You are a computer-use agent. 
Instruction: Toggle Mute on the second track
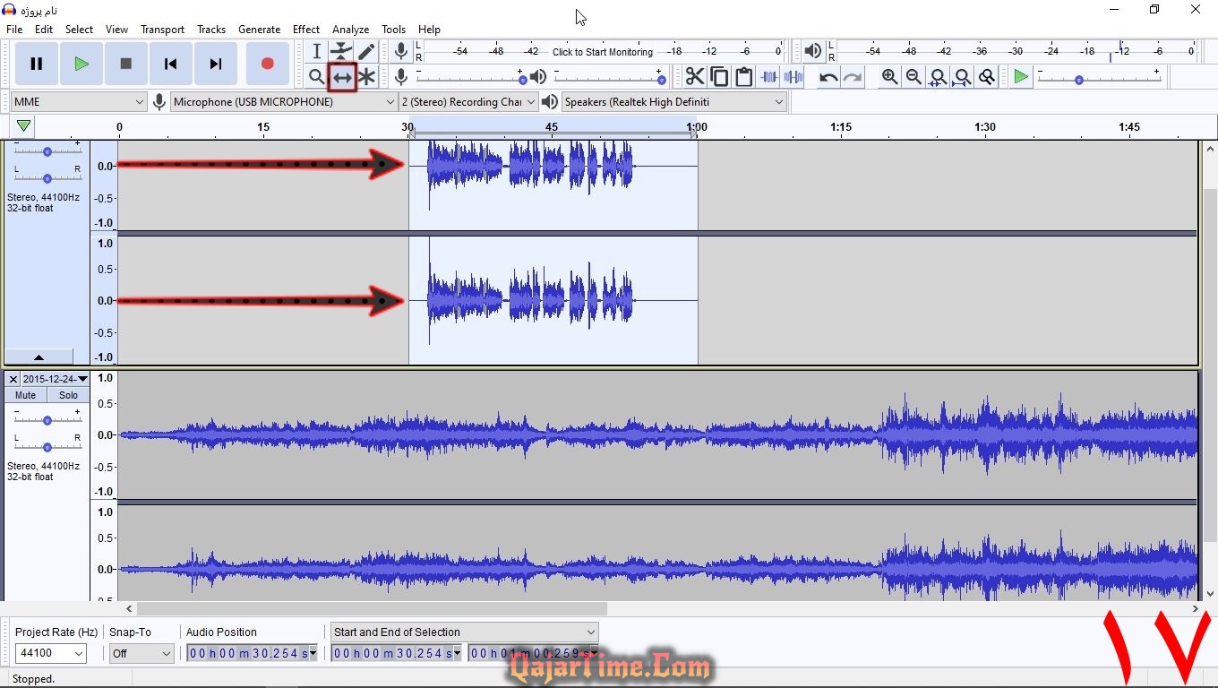25,395
